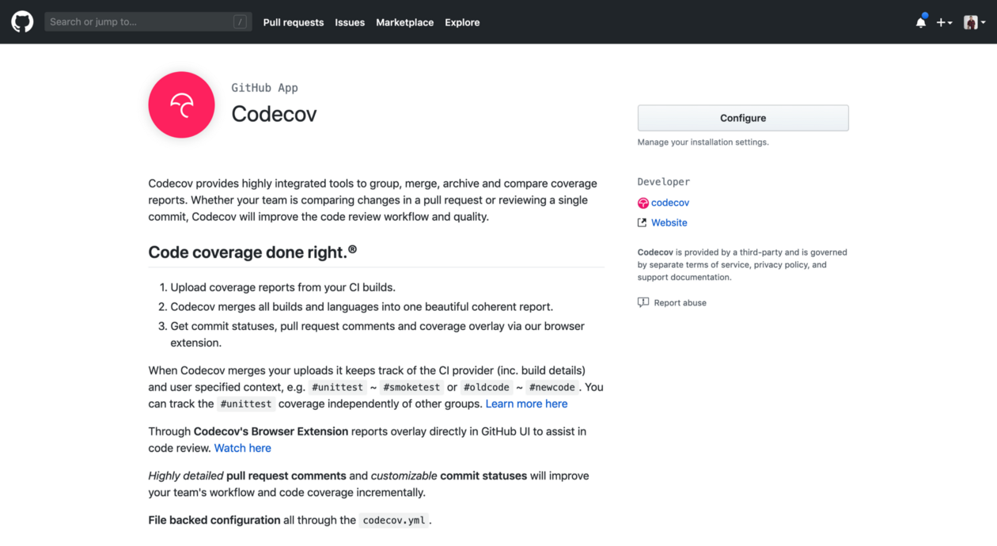Open the codecov developer profile link
Image resolution: width=997 pixels, height=546 pixels.
pyautogui.click(x=669, y=203)
